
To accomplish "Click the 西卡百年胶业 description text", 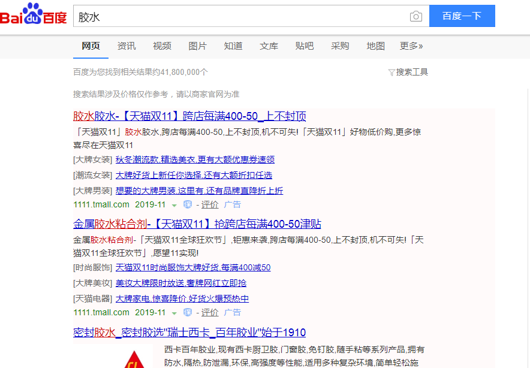I will [294, 356].
